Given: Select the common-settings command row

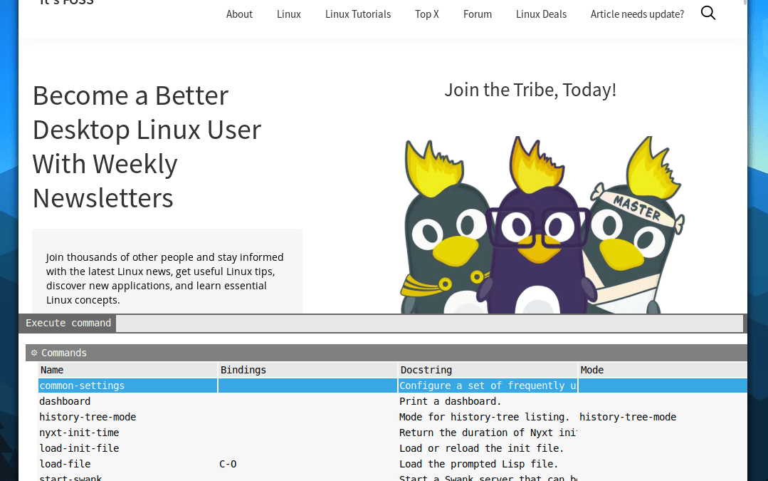Looking at the screenshot, I should click(392, 386).
